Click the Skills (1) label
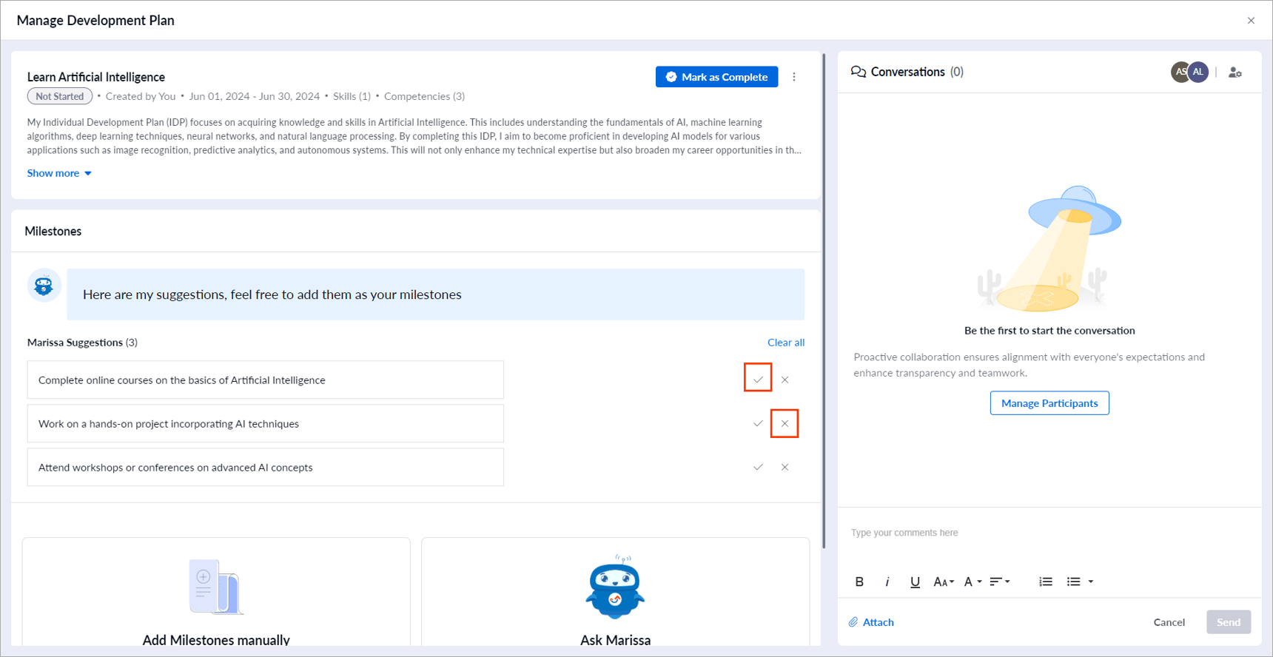This screenshot has width=1273, height=657. click(x=352, y=96)
